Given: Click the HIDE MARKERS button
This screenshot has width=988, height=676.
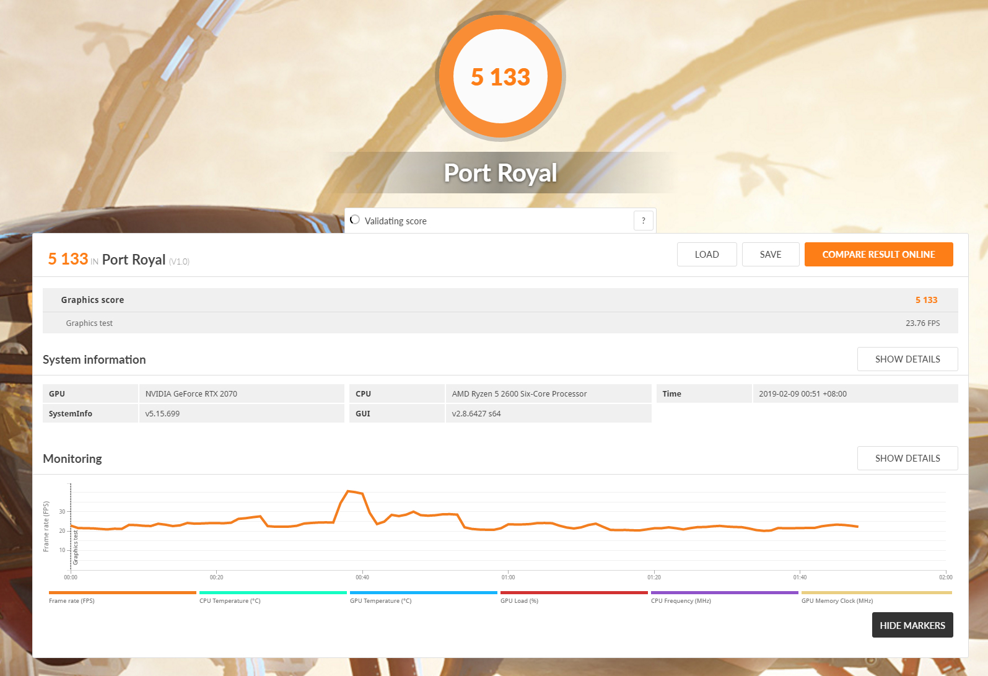Looking at the screenshot, I should point(912,625).
